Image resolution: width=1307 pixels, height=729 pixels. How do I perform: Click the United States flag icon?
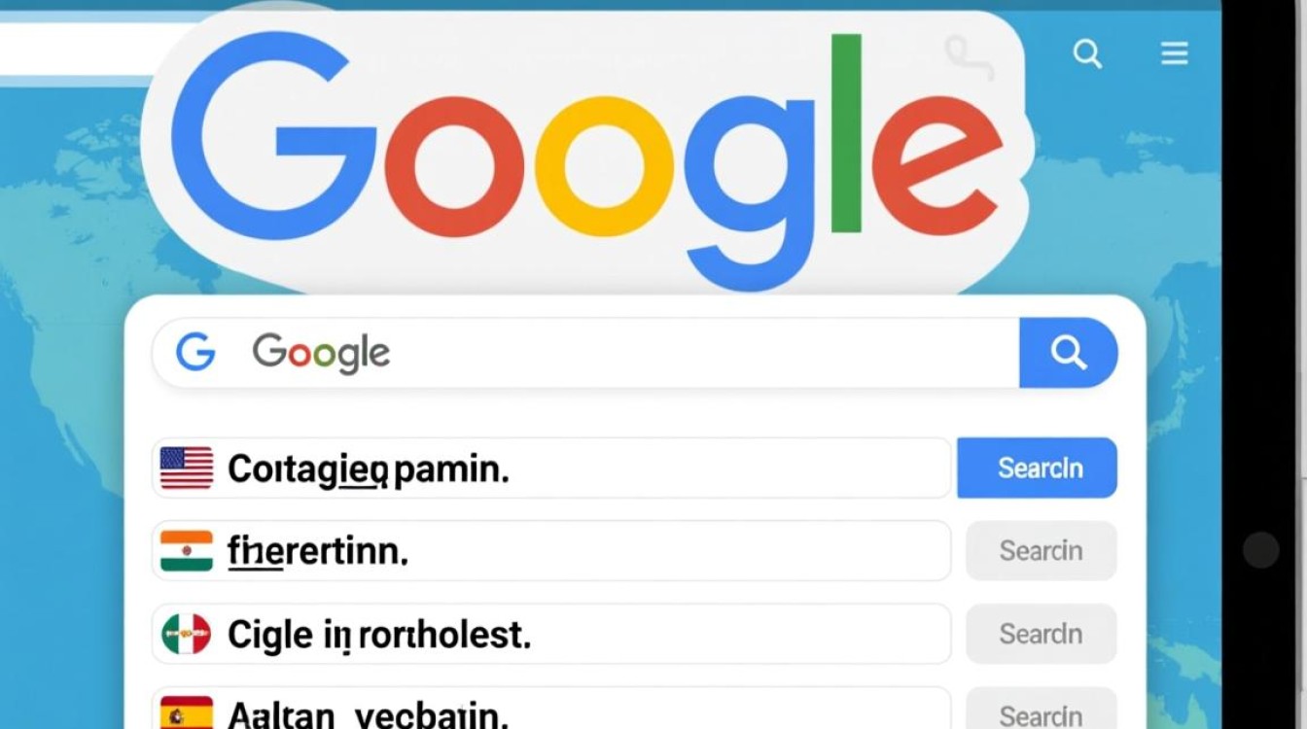[x=186, y=469]
